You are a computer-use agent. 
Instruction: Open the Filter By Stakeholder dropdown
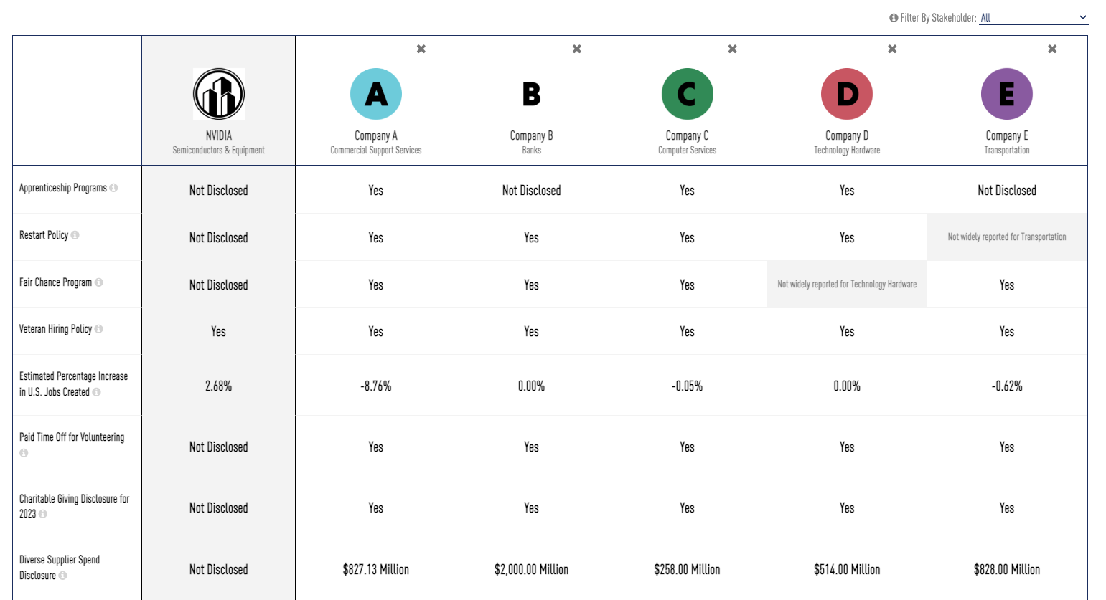click(x=1034, y=18)
